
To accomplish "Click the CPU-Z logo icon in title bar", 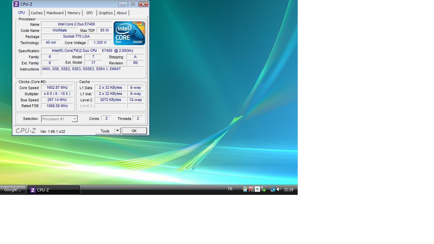I will [x=16, y=4].
